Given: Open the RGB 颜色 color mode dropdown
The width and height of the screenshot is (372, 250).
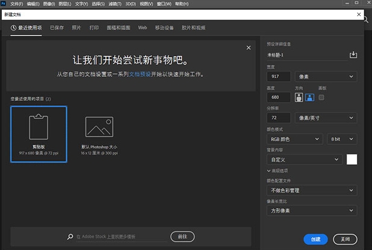Looking at the screenshot, I should (294, 139).
